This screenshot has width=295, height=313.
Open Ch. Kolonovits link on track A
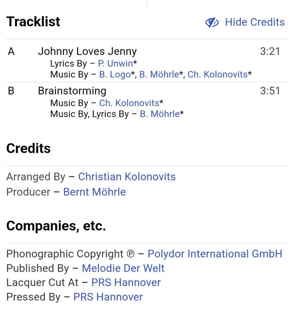click(x=217, y=75)
